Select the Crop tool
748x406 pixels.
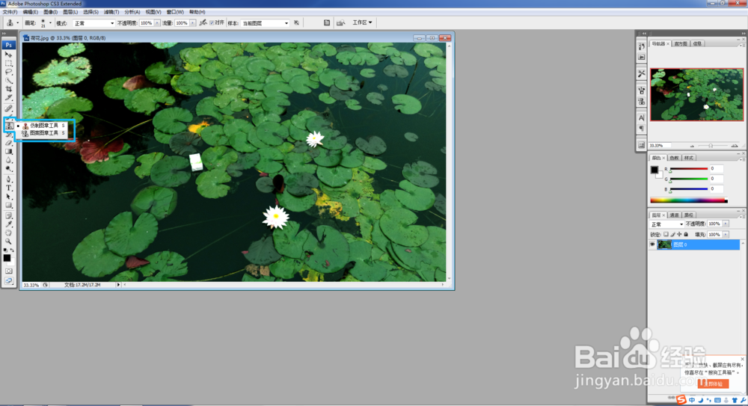coord(8,89)
